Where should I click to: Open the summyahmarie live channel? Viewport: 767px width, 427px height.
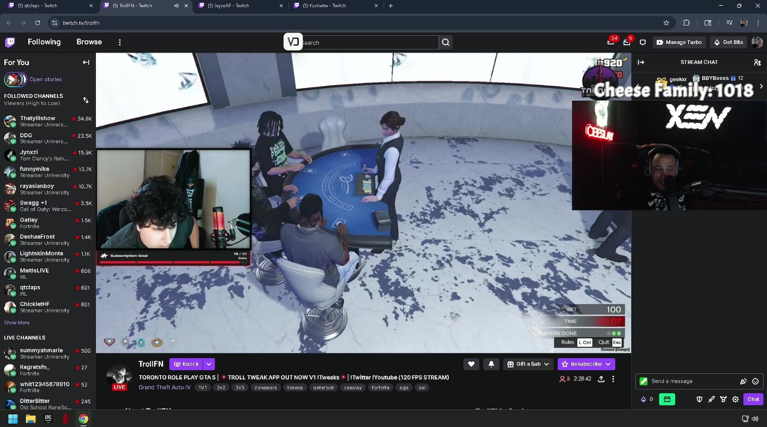point(48,353)
